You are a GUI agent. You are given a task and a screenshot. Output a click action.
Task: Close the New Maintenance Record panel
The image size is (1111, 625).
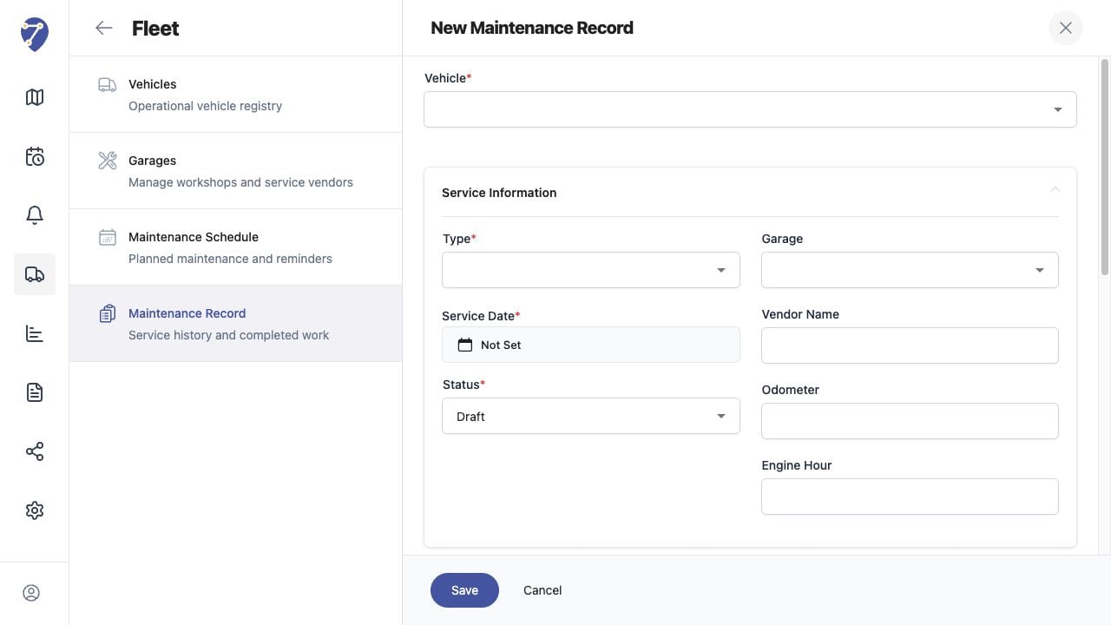[x=1066, y=28]
